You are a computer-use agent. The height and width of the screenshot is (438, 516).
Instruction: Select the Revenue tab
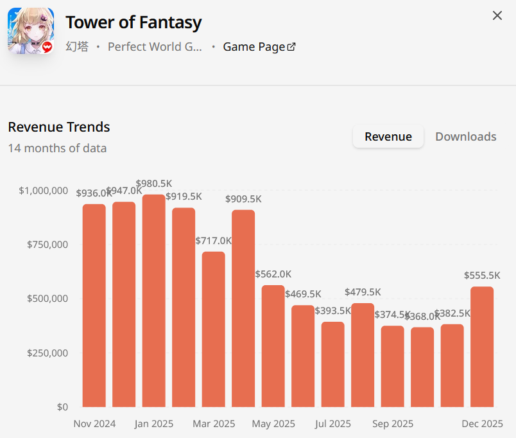pyautogui.click(x=388, y=137)
